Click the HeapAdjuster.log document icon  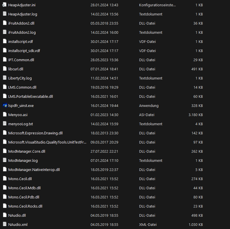[5, 14]
